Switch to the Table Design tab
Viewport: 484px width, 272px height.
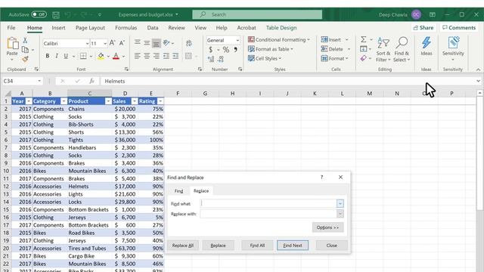pyautogui.click(x=281, y=28)
